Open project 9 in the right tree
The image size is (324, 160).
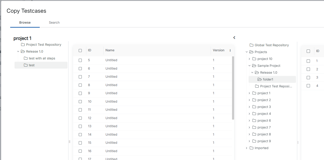point(264,141)
